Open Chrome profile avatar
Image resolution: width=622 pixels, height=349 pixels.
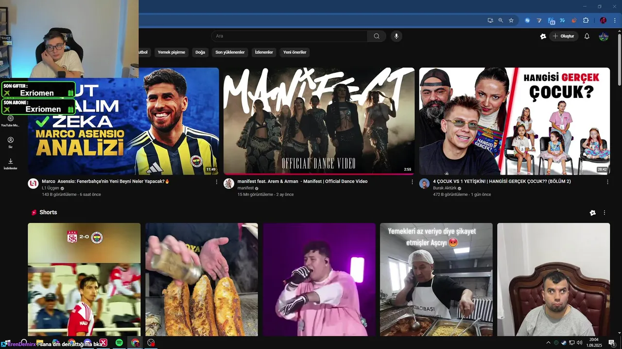(603, 20)
